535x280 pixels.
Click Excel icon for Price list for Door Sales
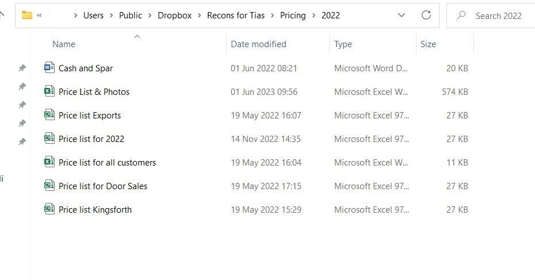coord(49,186)
